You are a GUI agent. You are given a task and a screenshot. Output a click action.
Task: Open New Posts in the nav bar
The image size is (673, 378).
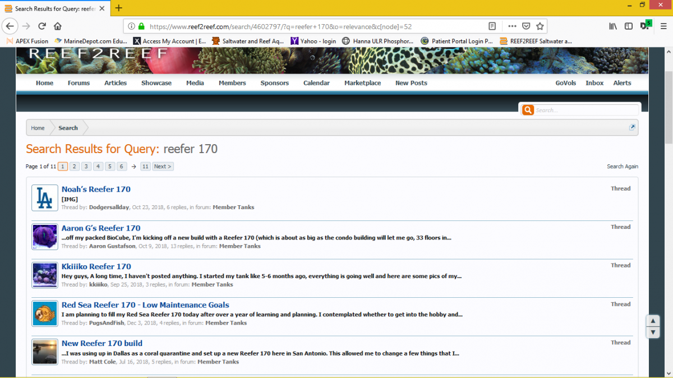(x=411, y=83)
